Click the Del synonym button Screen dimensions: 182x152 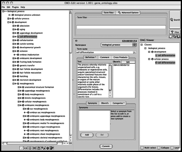[102, 135]
